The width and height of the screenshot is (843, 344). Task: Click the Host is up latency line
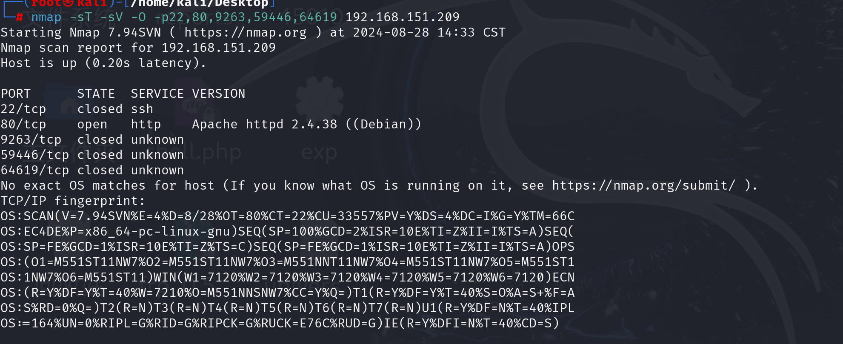click(x=103, y=63)
